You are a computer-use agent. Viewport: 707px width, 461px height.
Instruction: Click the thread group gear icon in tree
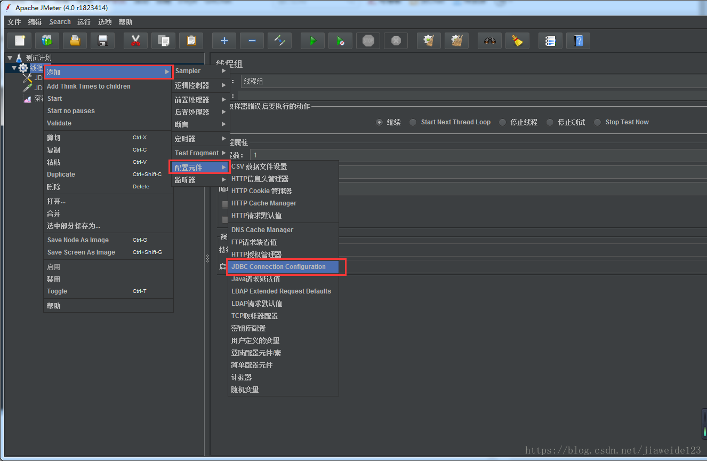[23, 68]
